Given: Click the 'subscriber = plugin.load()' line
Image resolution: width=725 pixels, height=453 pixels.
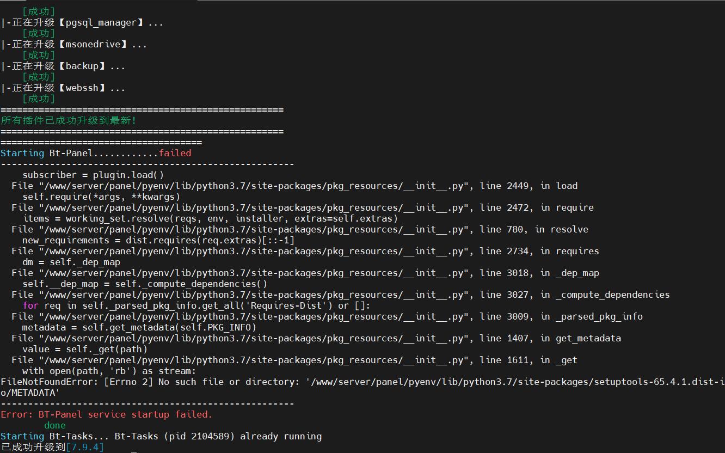Looking at the screenshot, I should pyautogui.click(x=93, y=175).
